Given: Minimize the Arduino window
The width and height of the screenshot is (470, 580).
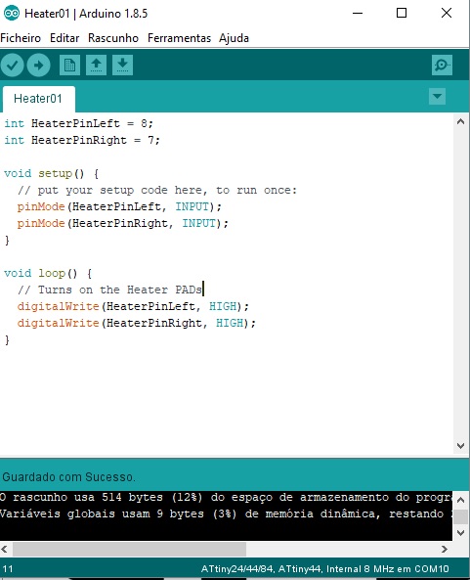Looking at the screenshot, I should [x=358, y=14].
